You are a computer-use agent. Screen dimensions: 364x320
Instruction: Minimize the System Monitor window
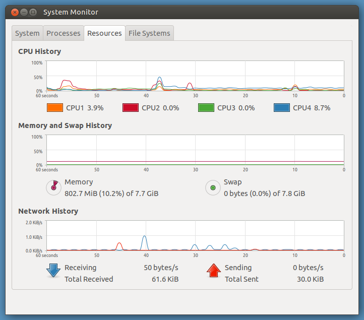point(24,12)
